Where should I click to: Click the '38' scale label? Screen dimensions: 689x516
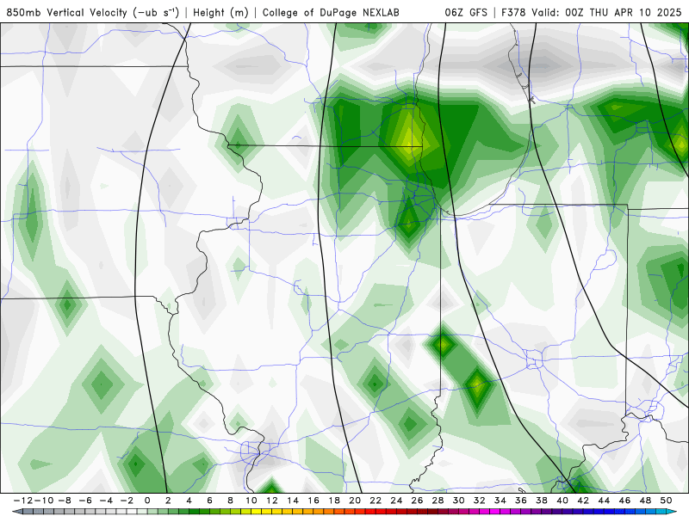click(542, 501)
